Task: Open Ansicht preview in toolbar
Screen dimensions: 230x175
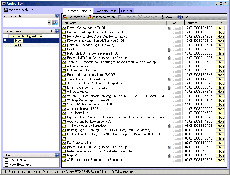Action: point(162,17)
